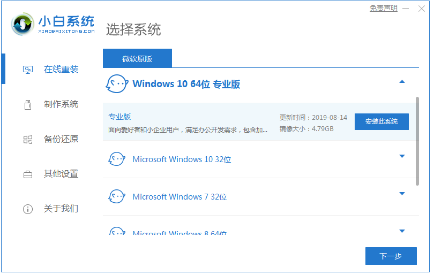Viewport: 434px width, 275px height.
Task: Expand the Microsoft Windows 8 64位 entry
Action: click(x=402, y=231)
